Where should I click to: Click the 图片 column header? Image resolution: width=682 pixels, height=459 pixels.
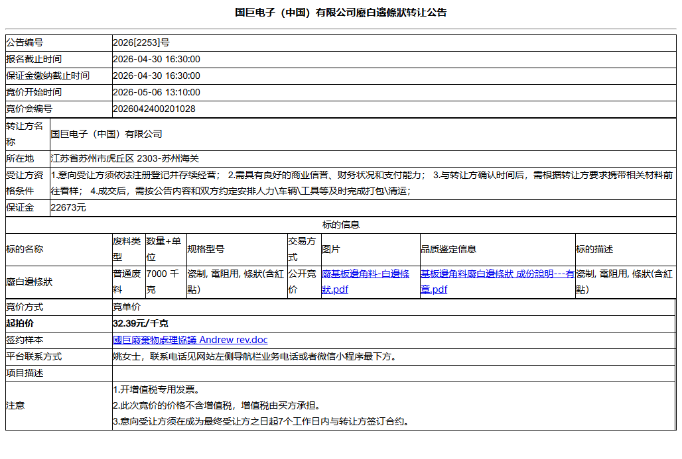click(330, 249)
